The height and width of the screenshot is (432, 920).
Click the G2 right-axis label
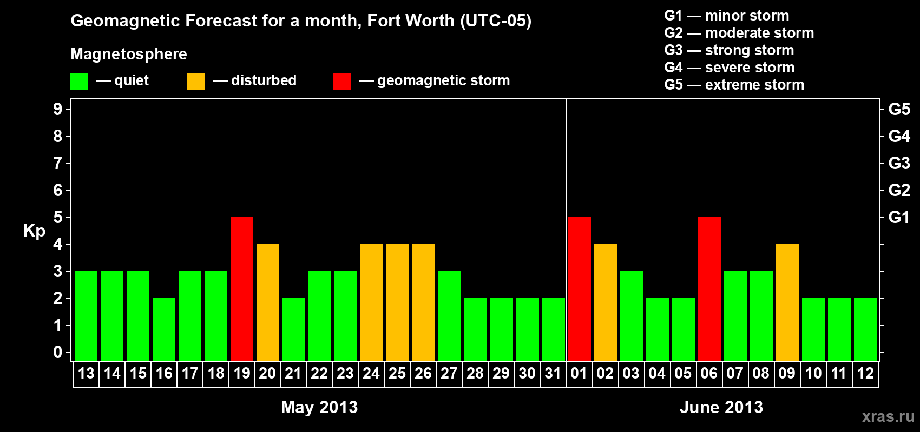899,190
